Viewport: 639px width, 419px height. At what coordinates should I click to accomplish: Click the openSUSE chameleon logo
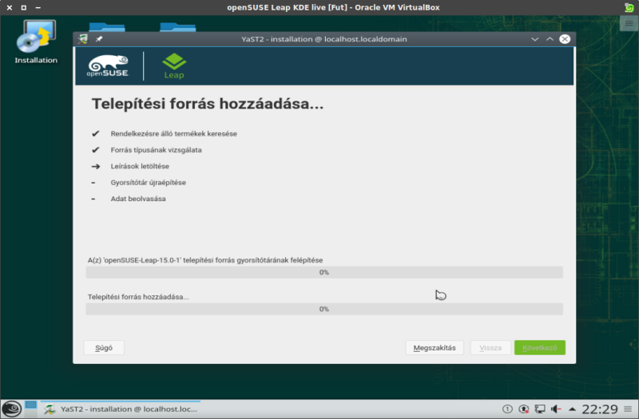click(108, 66)
